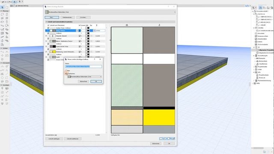The height and width of the screenshot is (154, 274).
Task: Open the View Map in the Navigator
Action: [x=264, y=8]
